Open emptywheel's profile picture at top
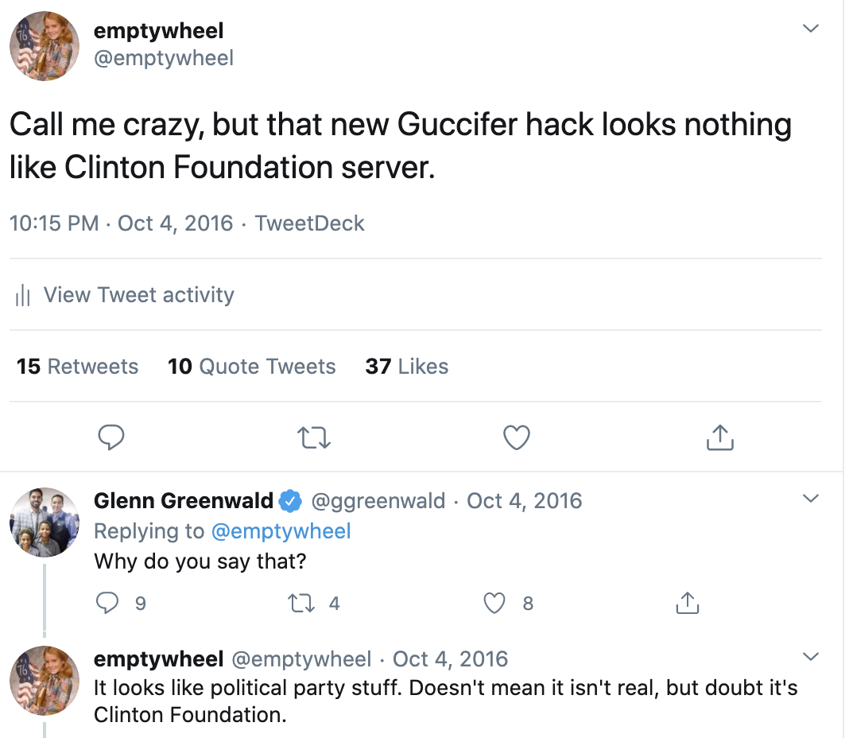The image size is (849, 738). (45, 46)
